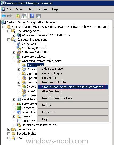114x145 pixels.
Task: Click the Security Rights folder icon
Action: pos(14,134)
